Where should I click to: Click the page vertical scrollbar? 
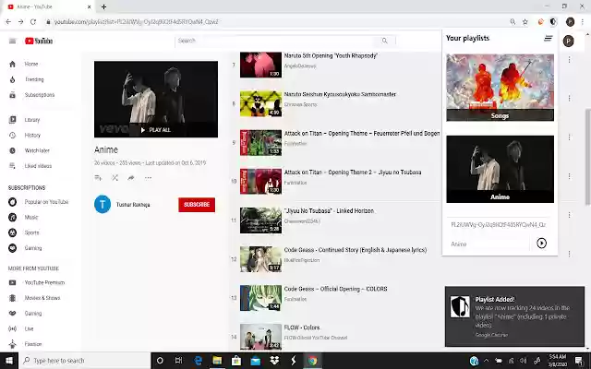coord(587,156)
